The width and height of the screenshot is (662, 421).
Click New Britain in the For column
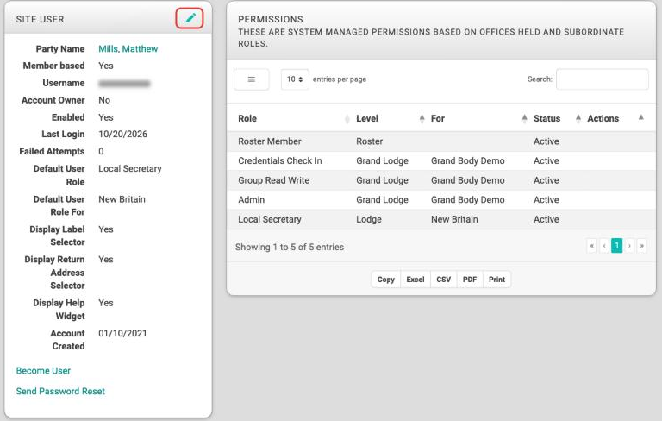[454, 219]
